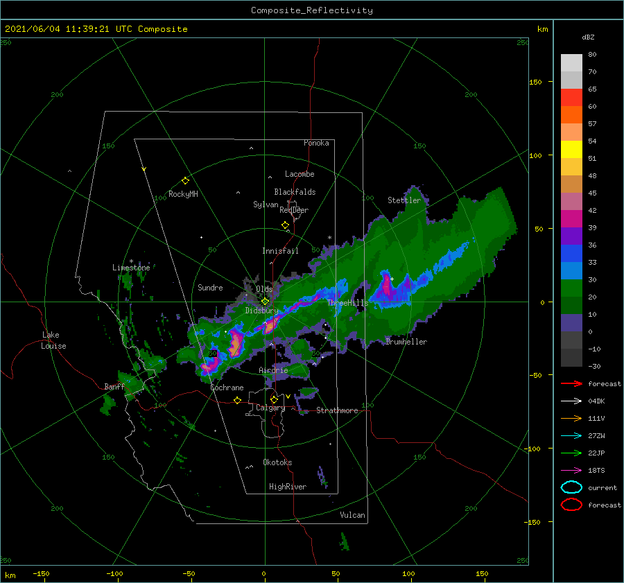
Task: Click the Innisfail city label
Action: [280, 251]
